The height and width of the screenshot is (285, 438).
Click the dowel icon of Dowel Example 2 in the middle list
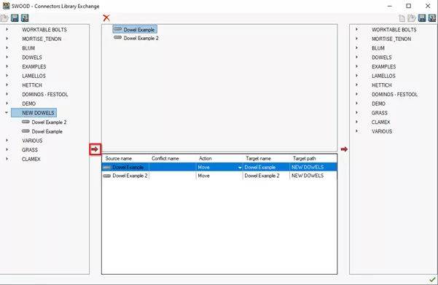pos(117,37)
